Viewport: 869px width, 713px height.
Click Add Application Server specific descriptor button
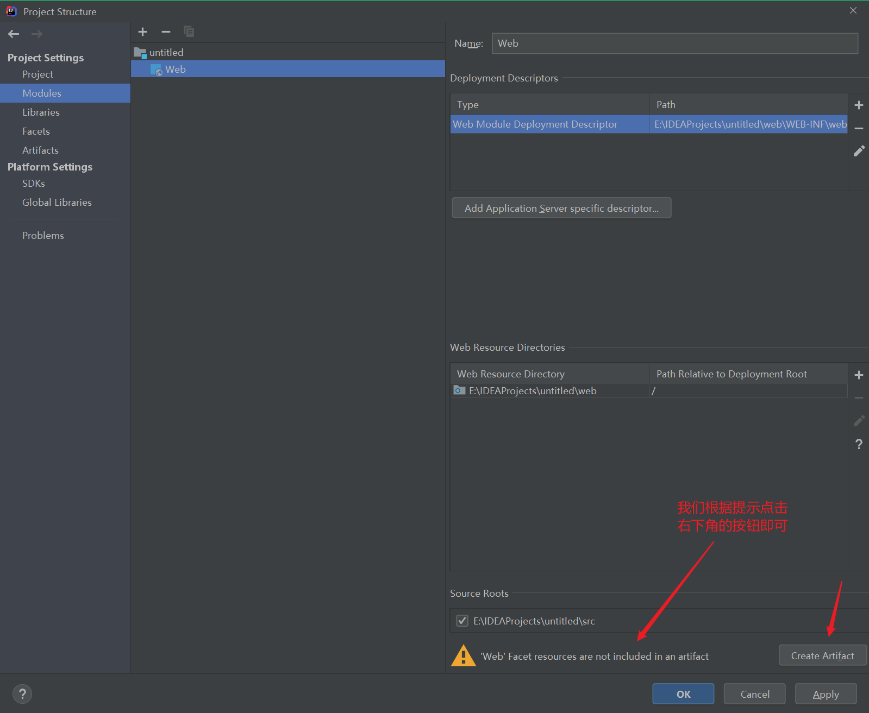pyautogui.click(x=561, y=208)
